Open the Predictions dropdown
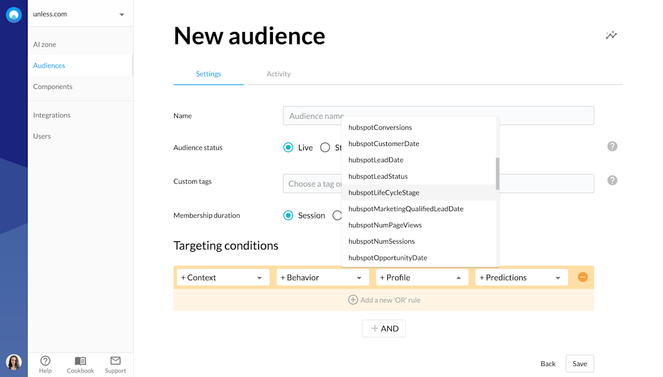Image resolution: width=663 pixels, height=377 pixels. coord(521,277)
